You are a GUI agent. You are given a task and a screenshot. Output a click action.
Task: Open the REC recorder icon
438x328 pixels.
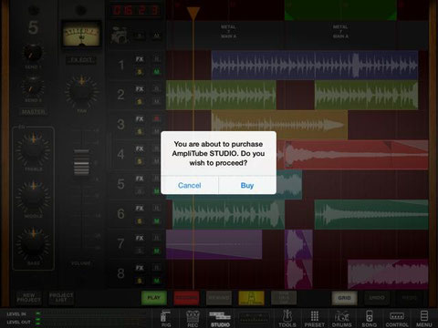[193, 318]
